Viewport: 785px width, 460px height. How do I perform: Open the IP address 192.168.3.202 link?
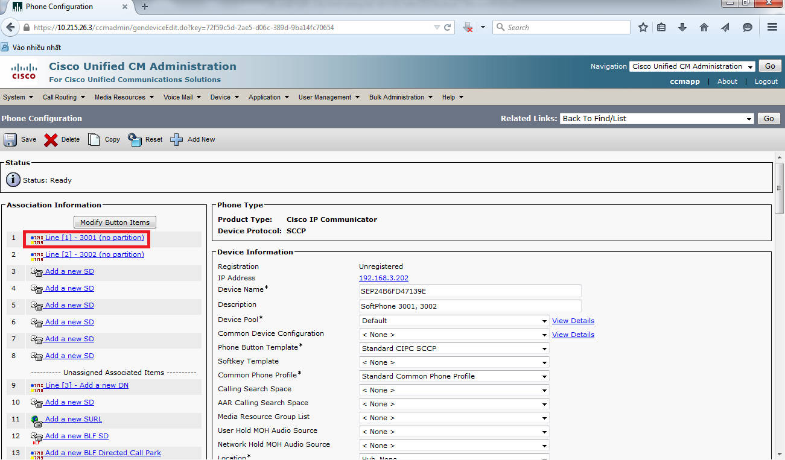click(x=384, y=279)
